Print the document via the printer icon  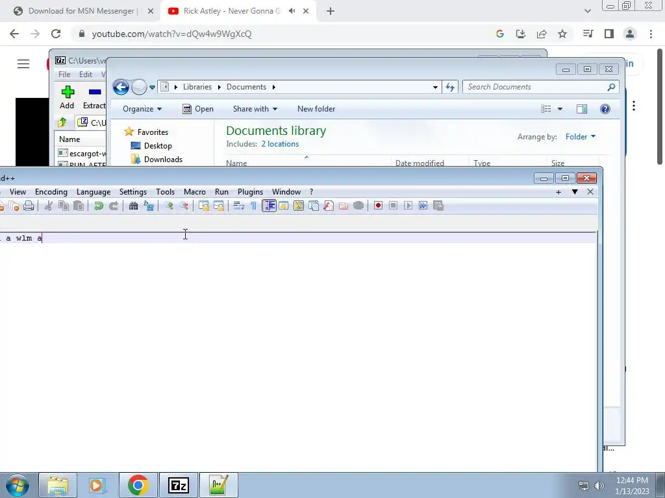tap(29, 206)
